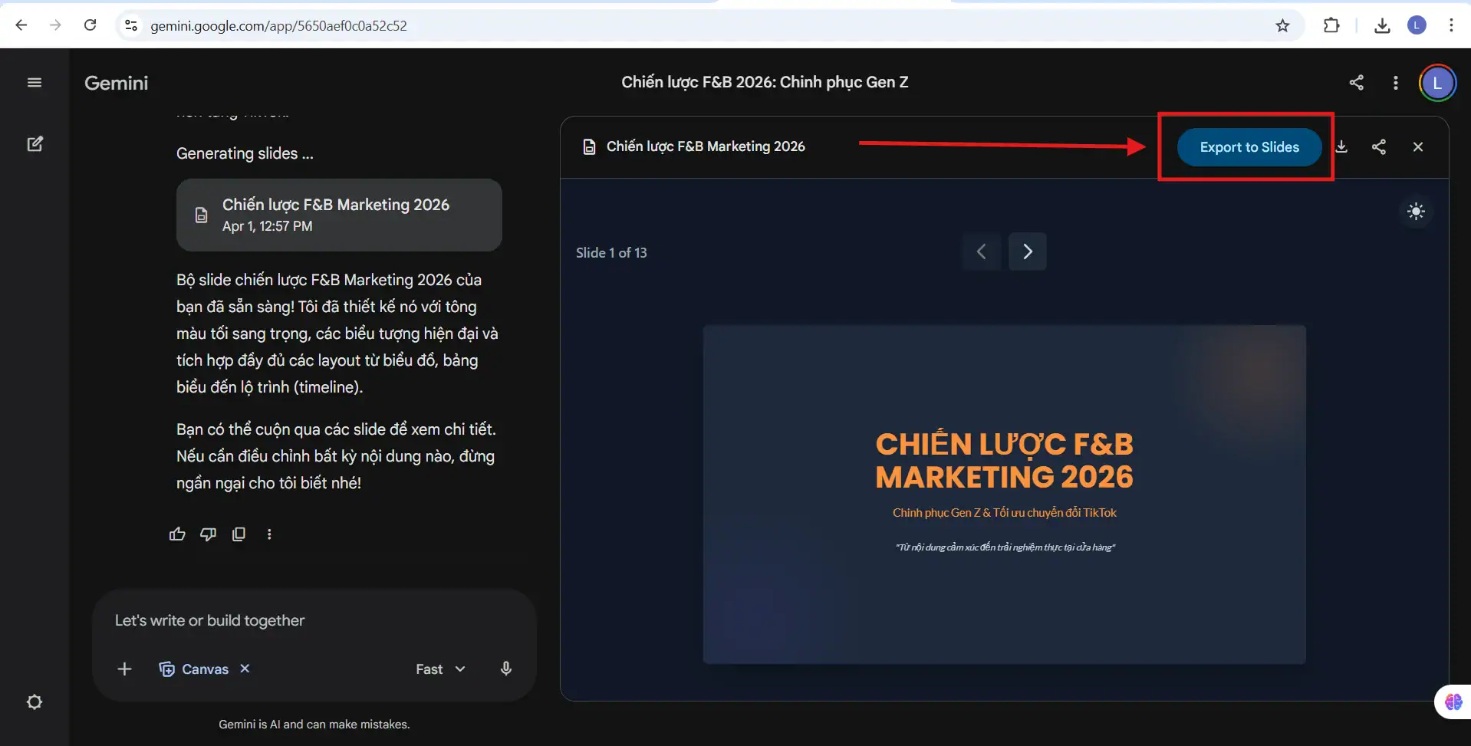Share the canvas via its share icon
1471x746 pixels.
point(1378,146)
